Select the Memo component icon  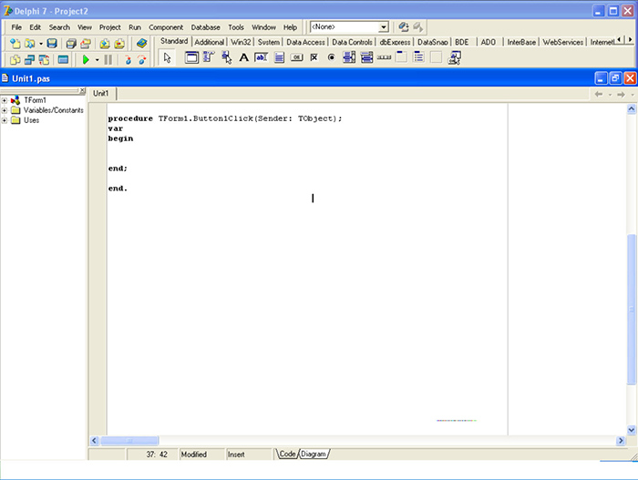(x=279, y=57)
